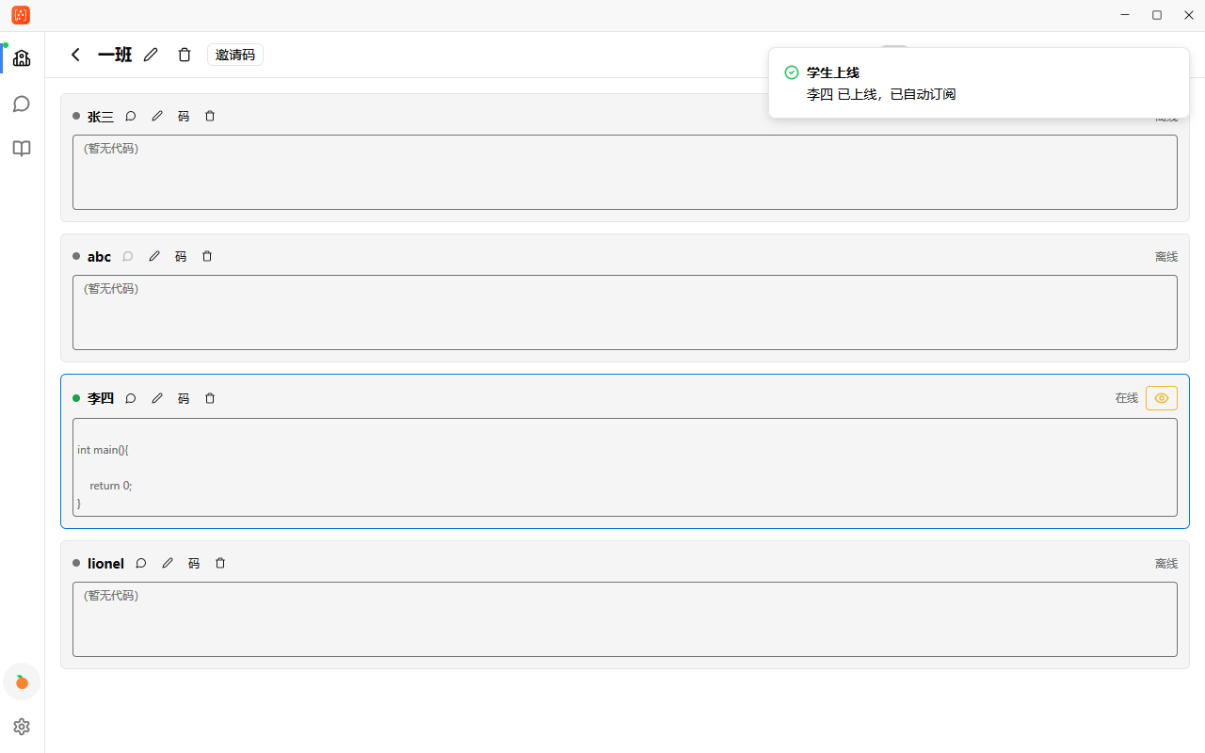The height and width of the screenshot is (753, 1205).
Task: Click the 码 icon for 张三
Action: click(184, 117)
